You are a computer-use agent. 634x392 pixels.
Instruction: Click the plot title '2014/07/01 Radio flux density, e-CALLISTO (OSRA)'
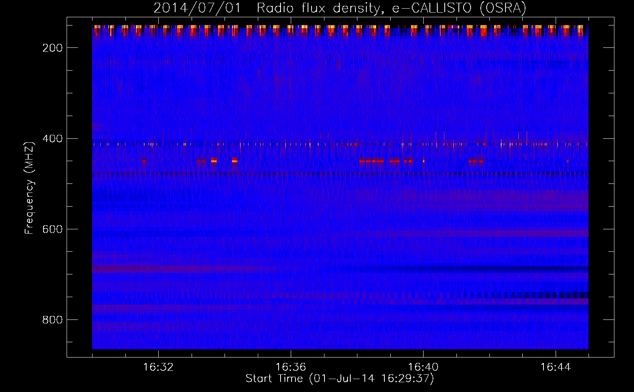pos(340,8)
